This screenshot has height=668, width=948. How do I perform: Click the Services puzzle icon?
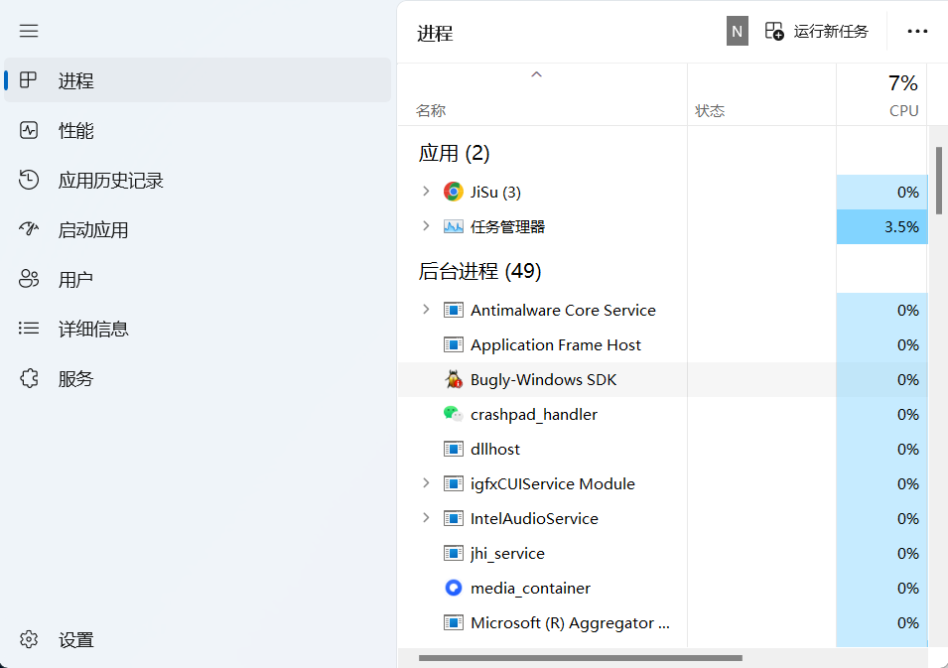point(29,378)
